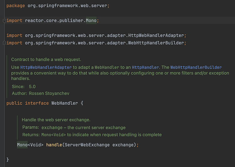Viewport: 235px width, 167px height.
Task: Click Mono in reactor import statement
Action: pos(91,21)
